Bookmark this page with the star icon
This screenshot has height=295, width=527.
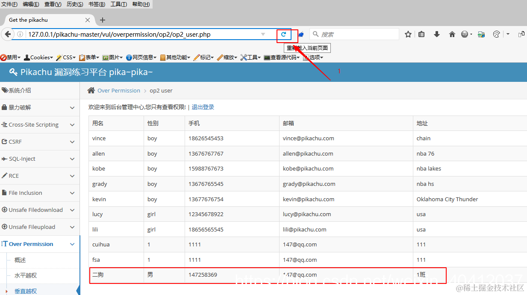click(x=408, y=35)
